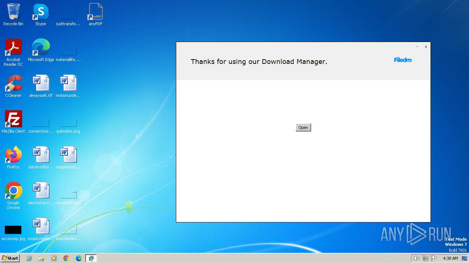469x263 pixels.
Task: Select the registeredc... Word document
Action: (x=68, y=158)
